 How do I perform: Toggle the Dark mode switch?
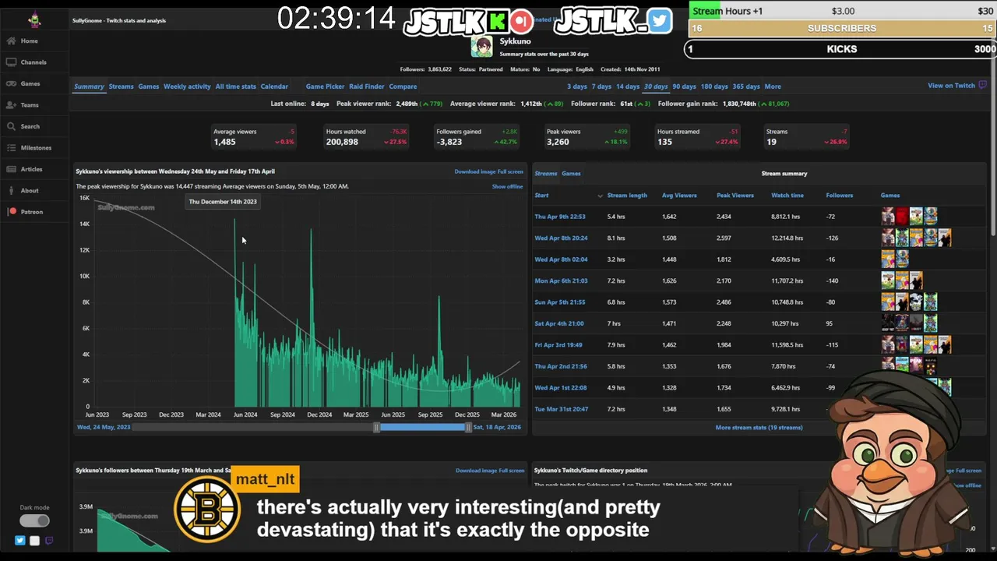pos(34,520)
